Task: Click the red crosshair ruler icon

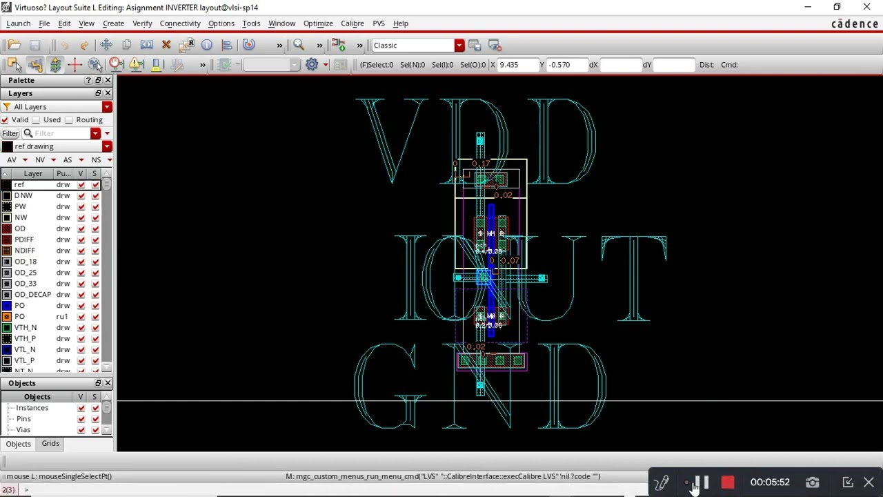Action: [x=75, y=64]
